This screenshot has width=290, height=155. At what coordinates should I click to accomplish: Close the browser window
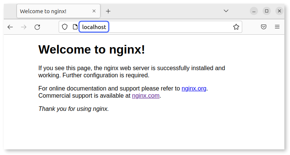[279, 11]
